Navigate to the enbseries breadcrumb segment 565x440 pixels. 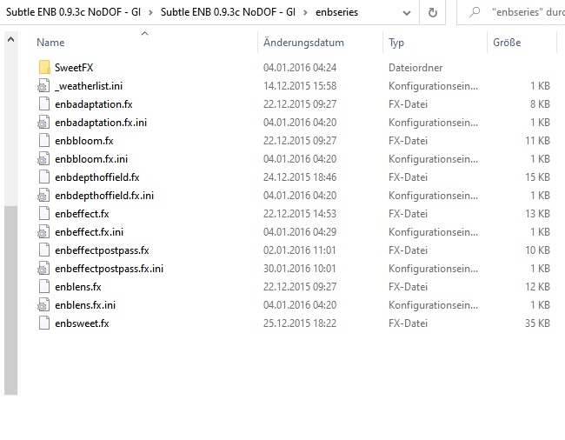click(336, 13)
